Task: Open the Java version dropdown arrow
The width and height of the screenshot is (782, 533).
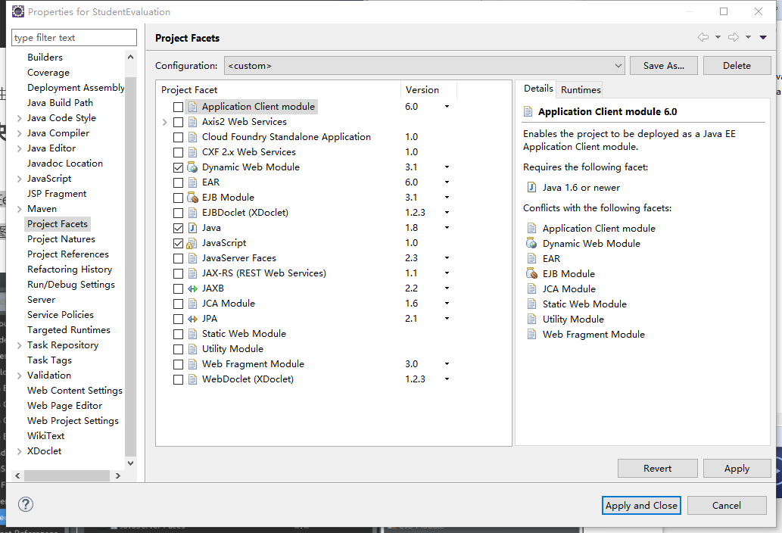Action: (x=447, y=228)
